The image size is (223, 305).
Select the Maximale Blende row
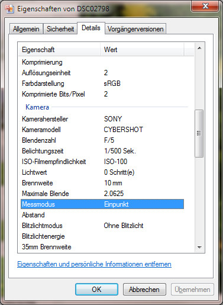pyautogui.click(x=102, y=194)
